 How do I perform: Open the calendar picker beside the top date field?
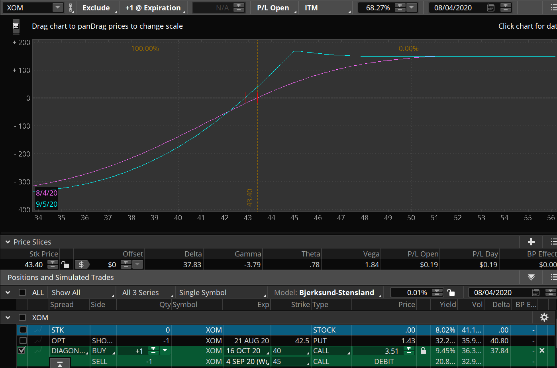[490, 8]
